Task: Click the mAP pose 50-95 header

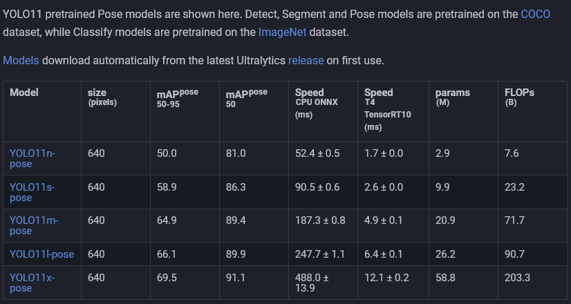Action: click(x=178, y=98)
